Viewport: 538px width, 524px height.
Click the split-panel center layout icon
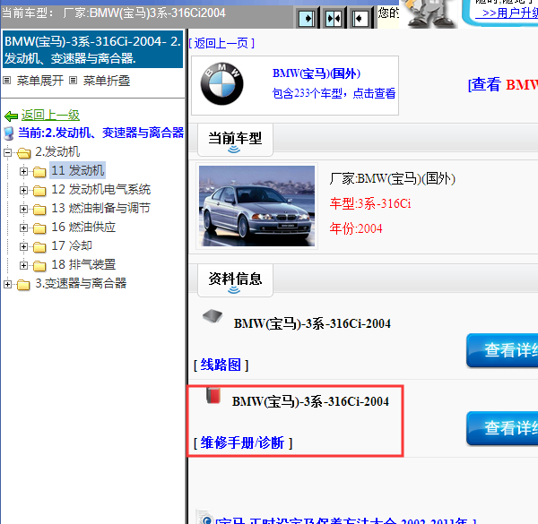[x=334, y=18]
